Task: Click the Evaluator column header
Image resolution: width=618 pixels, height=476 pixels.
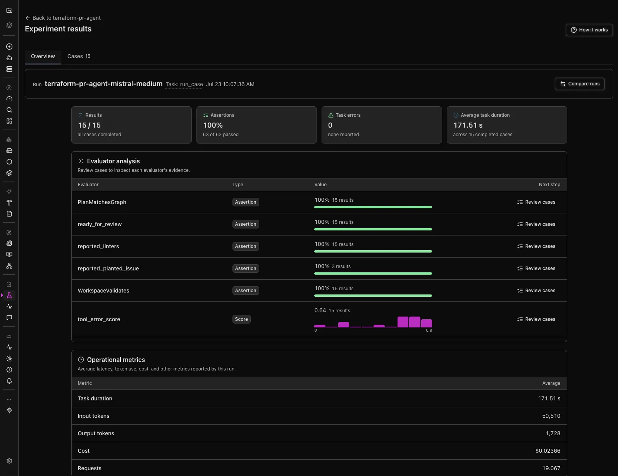Action: pyautogui.click(x=88, y=185)
